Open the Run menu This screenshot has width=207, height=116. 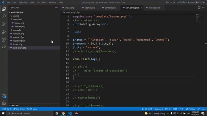point(44,3)
